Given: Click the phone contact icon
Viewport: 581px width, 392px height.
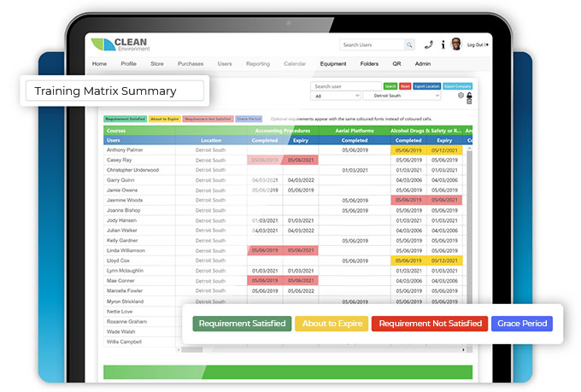Looking at the screenshot, I should pyautogui.click(x=429, y=44).
